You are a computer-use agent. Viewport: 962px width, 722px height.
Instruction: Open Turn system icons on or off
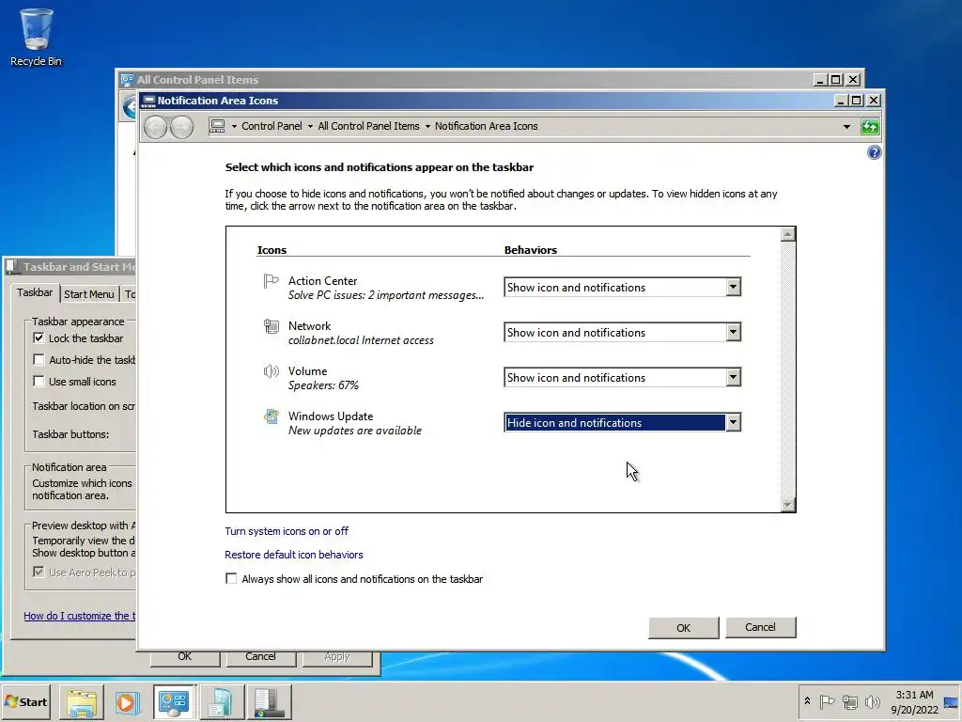[287, 531]
